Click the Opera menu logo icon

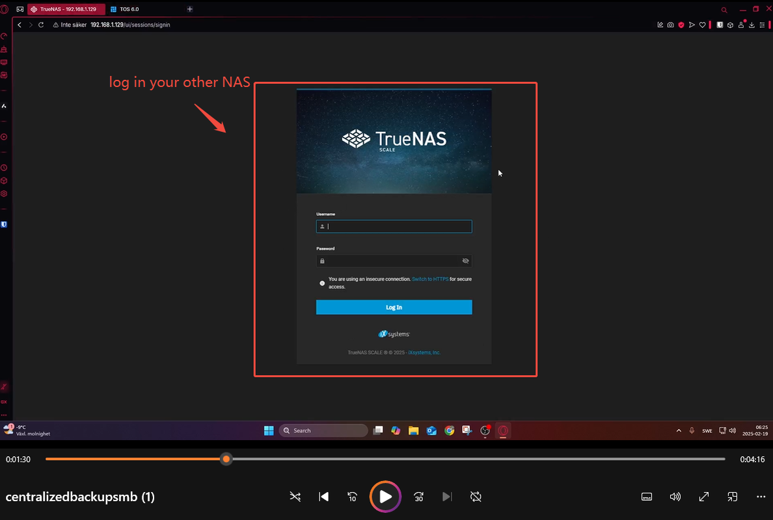(5, 9)
